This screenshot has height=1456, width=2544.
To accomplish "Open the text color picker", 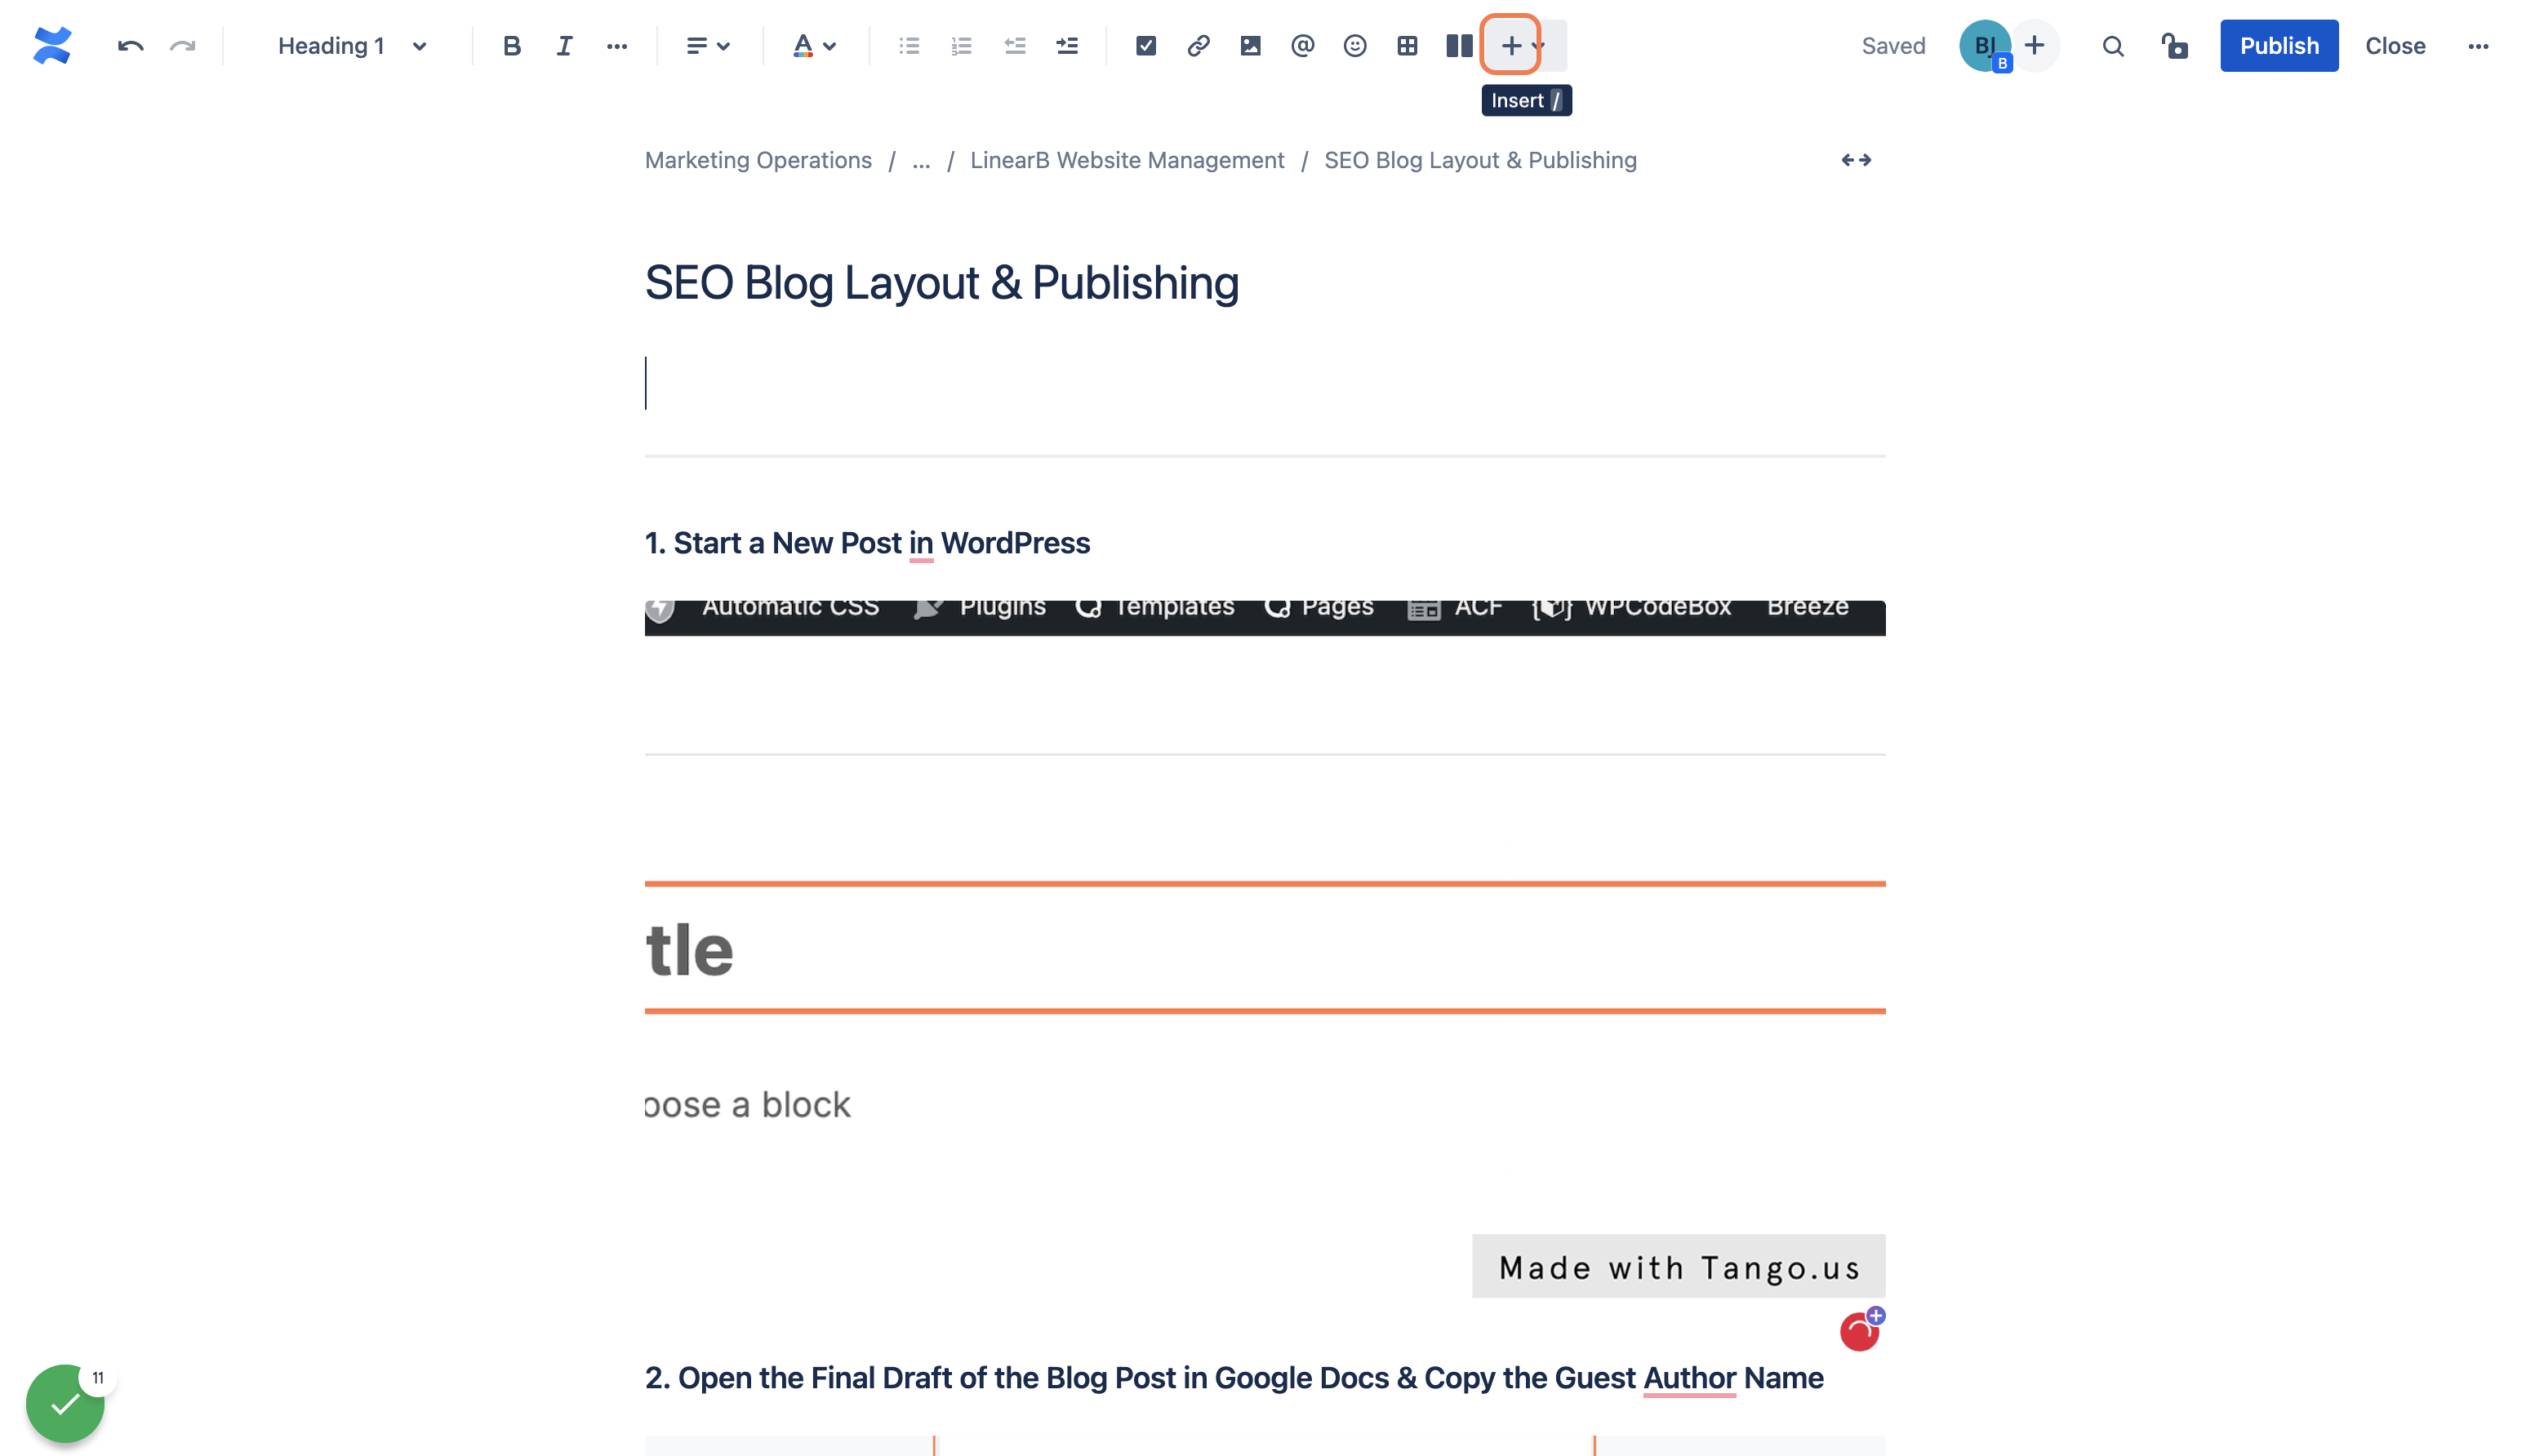I will pyautogui.click(x=813, y=46).
